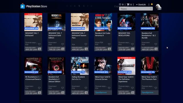Click Приобретено under Ground Zeroes
Screen dimensions: 183x103
click(101, 92)
